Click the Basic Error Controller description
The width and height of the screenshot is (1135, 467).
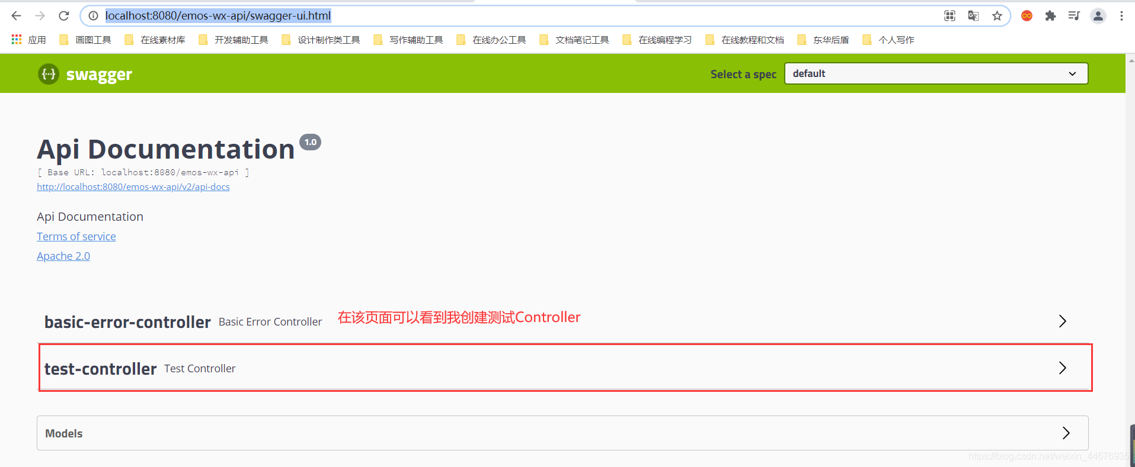270,321
